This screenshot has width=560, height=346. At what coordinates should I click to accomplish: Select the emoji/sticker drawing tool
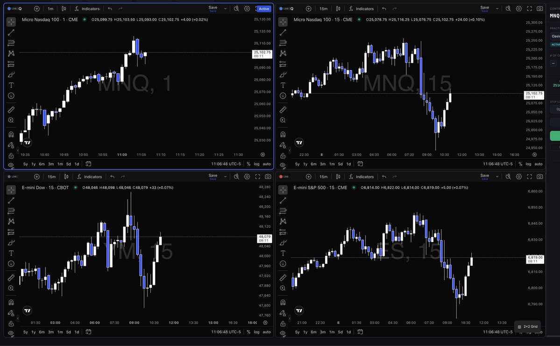10,96
